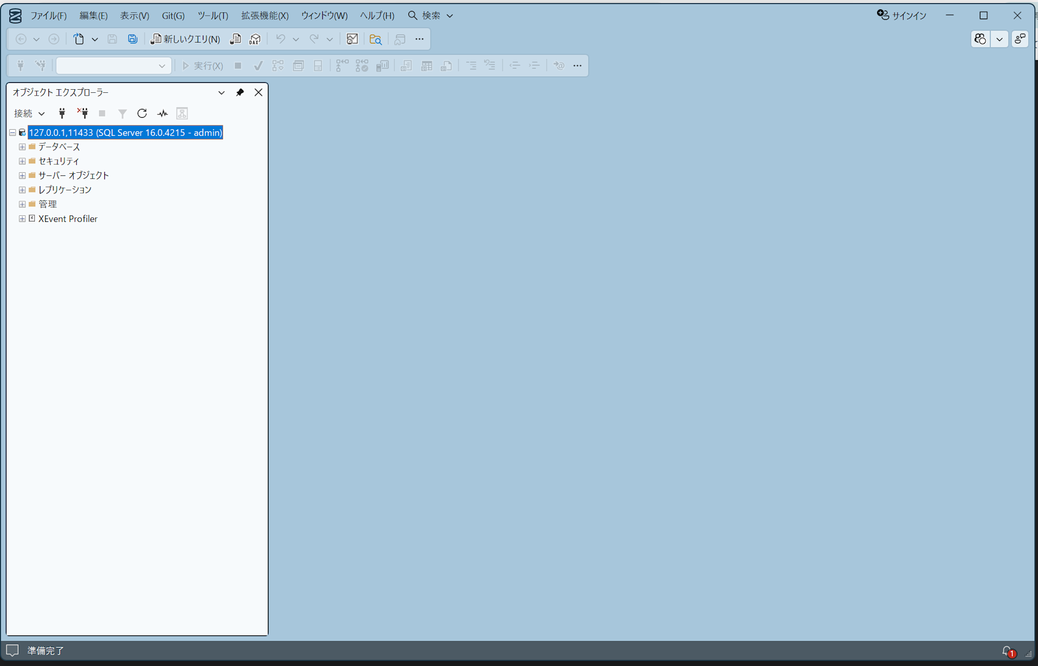Click the Connect Object Explorer plug icon
Image resolution: width=1038 pixels, height=666 pixels.
tap(62, 113)
